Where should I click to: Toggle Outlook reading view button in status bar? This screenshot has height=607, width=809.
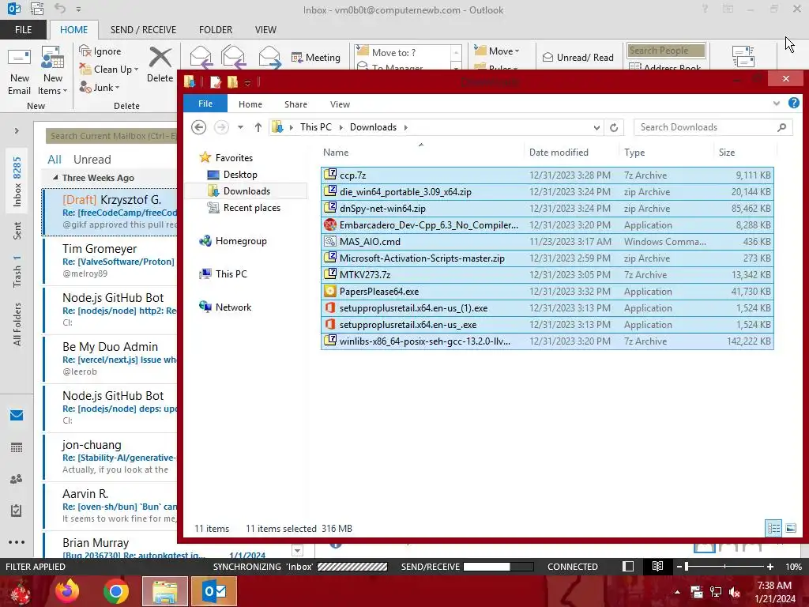(657, 566)
